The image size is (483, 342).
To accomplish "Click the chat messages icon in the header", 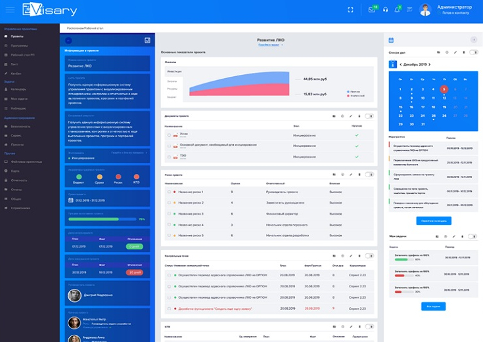I will pyautogui.click(x=409, y=10).
